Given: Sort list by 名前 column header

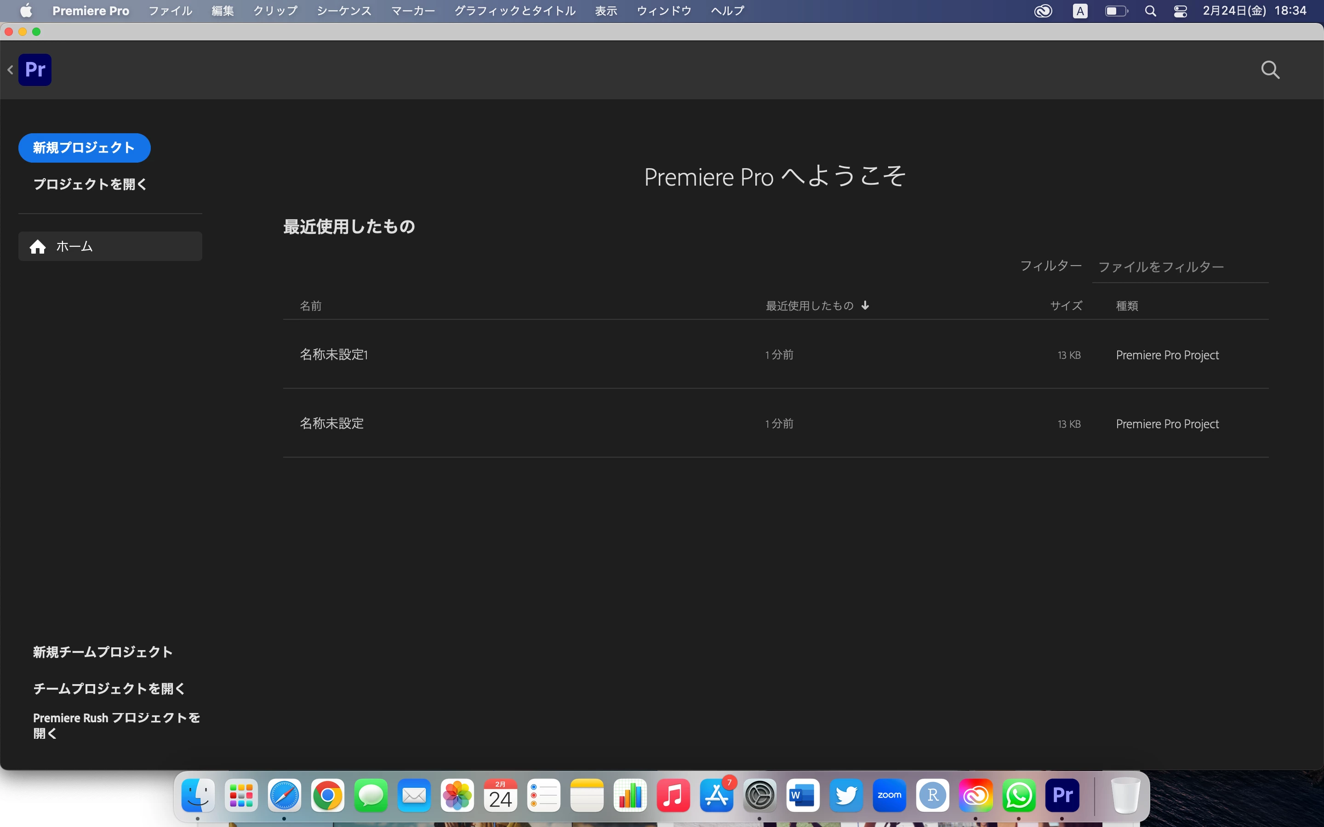Looking at the screenshot, I should [x=311, y=306].
